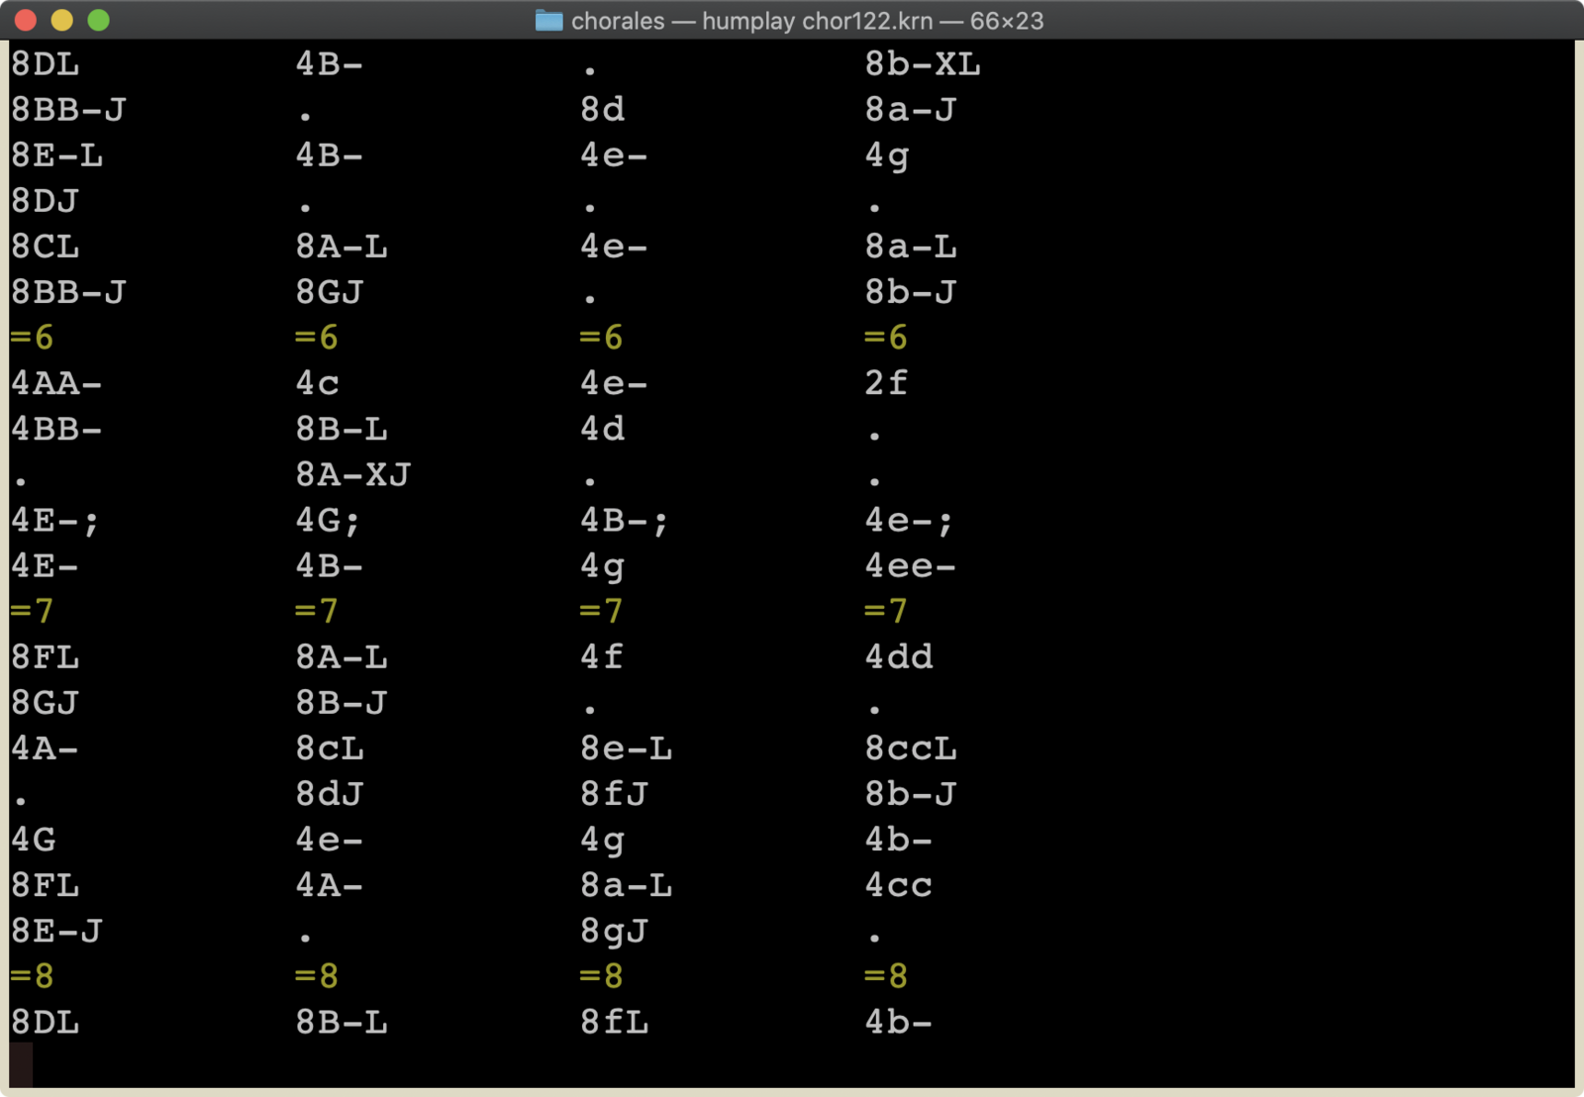Click the '=8' barline in the second column
This screenshot has height=1097, width=1584.
[316, 976]
